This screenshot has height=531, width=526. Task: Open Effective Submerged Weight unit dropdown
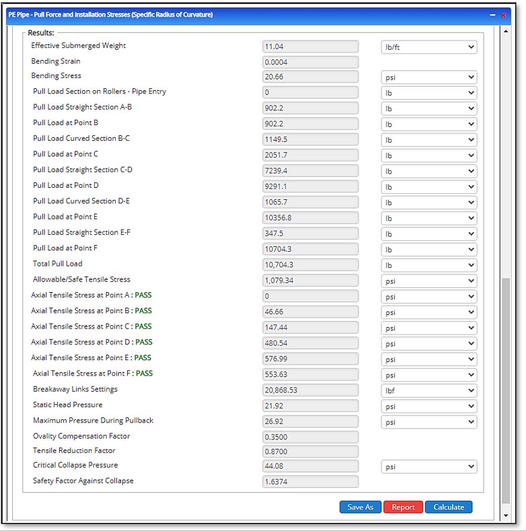coord(428,47)
